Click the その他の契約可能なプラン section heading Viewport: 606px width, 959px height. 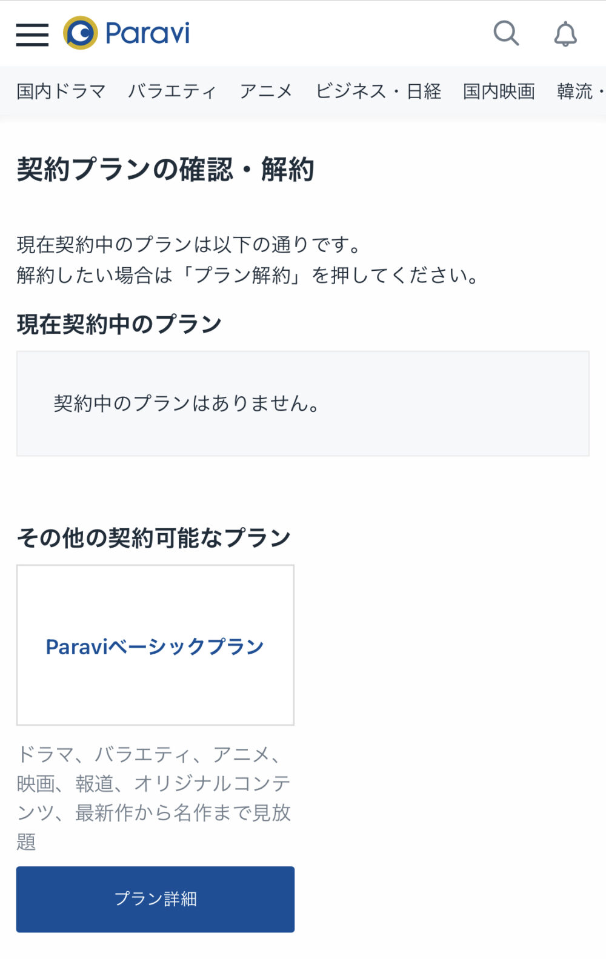154,537
